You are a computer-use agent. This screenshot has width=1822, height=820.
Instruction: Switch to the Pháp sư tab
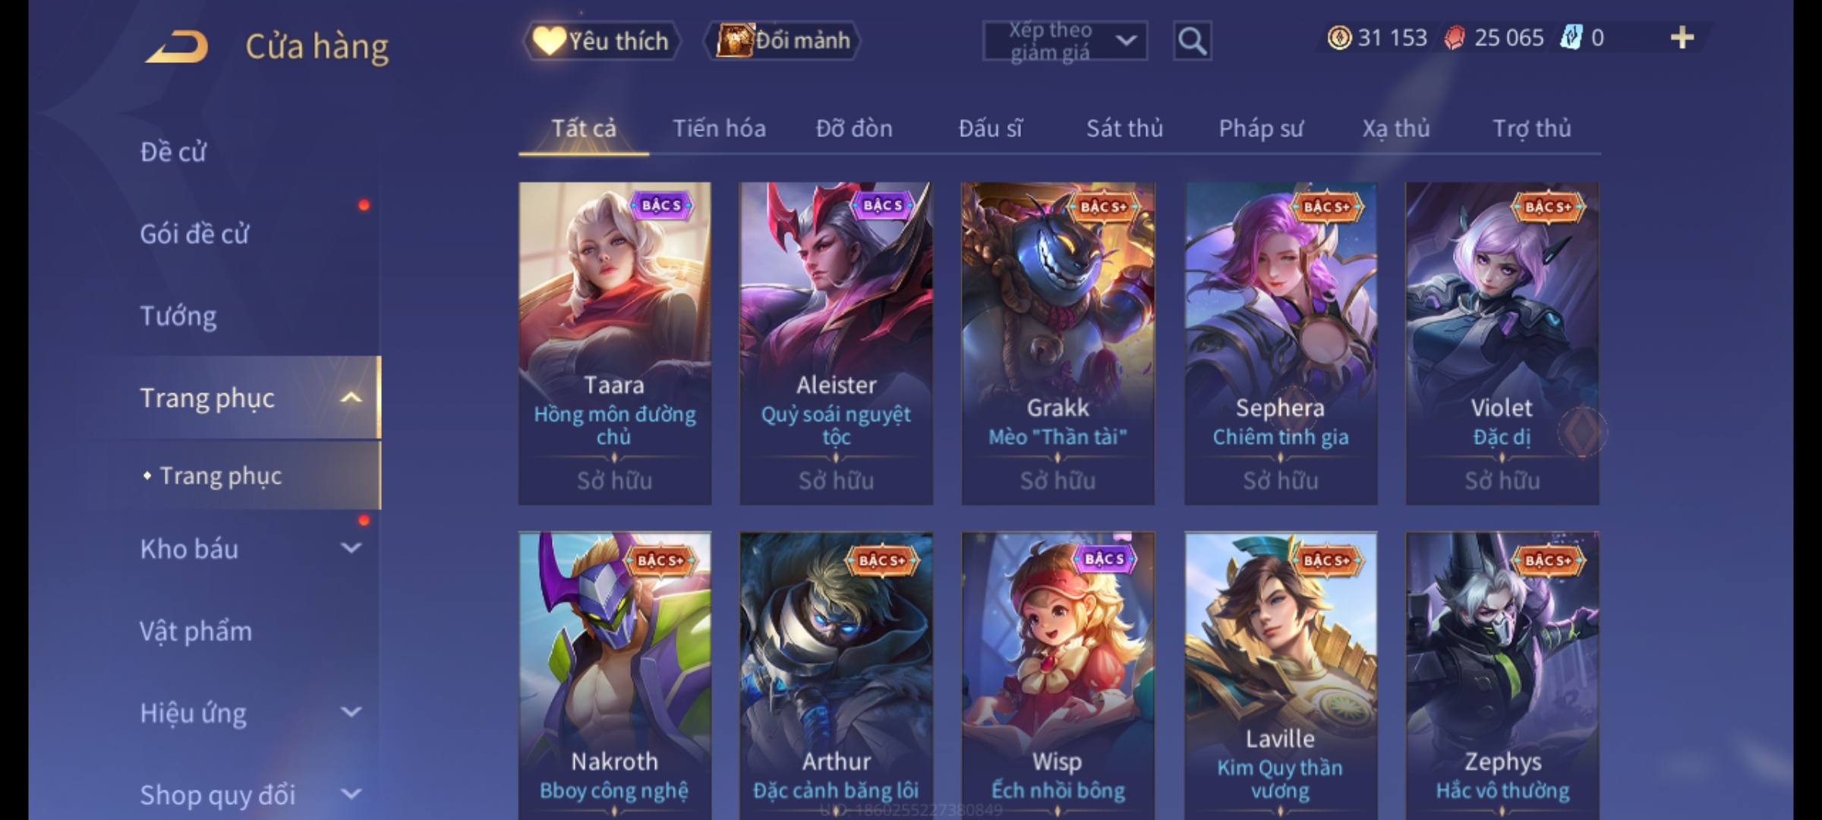pos(1261,129)
